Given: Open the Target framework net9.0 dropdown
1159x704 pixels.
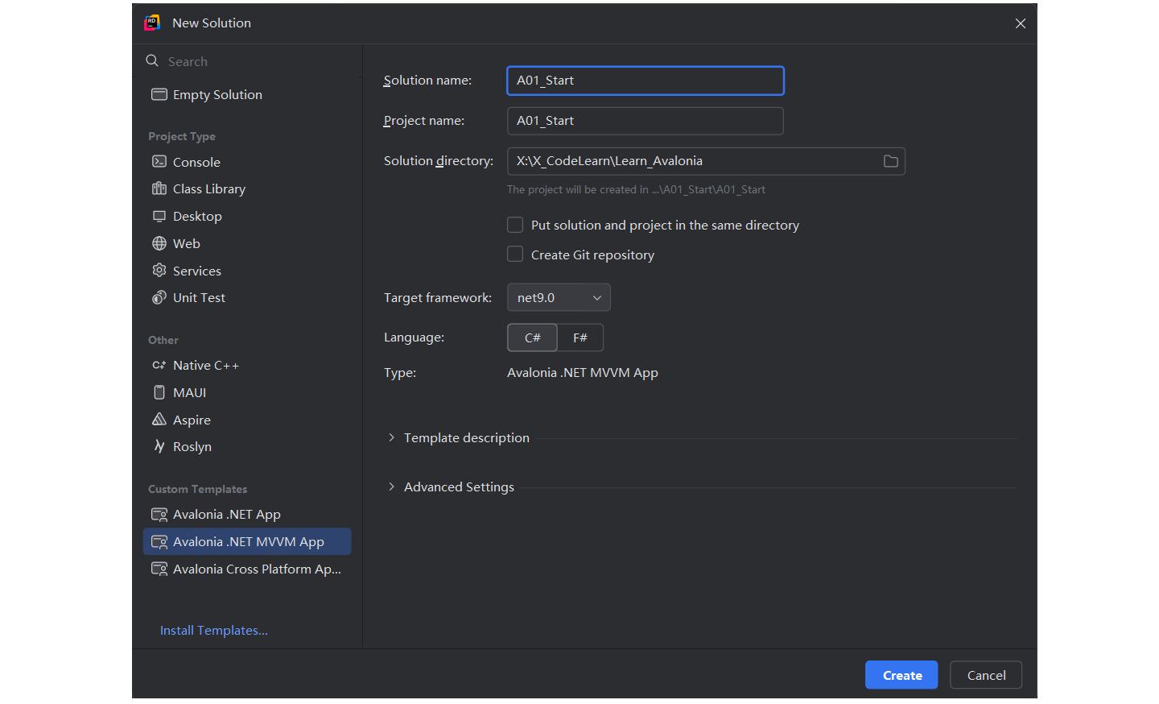Looking at the screenshot, I should click(559, 297).
